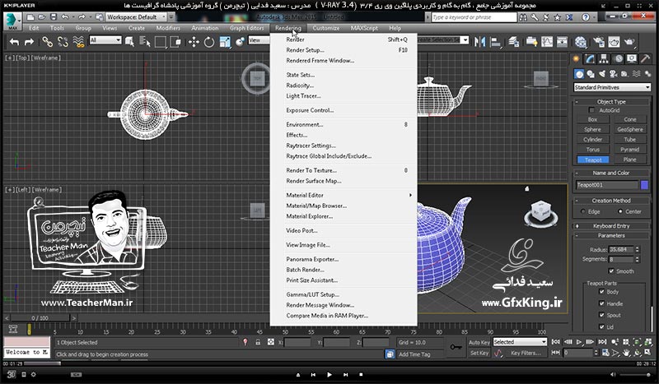Open the Rendered Frame Window icon
The width and height of the screenshot is (659, 384).
click(614, 42)
